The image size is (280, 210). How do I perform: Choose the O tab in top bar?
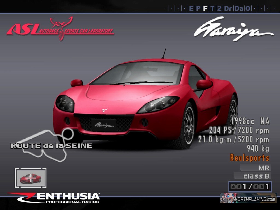247,8
